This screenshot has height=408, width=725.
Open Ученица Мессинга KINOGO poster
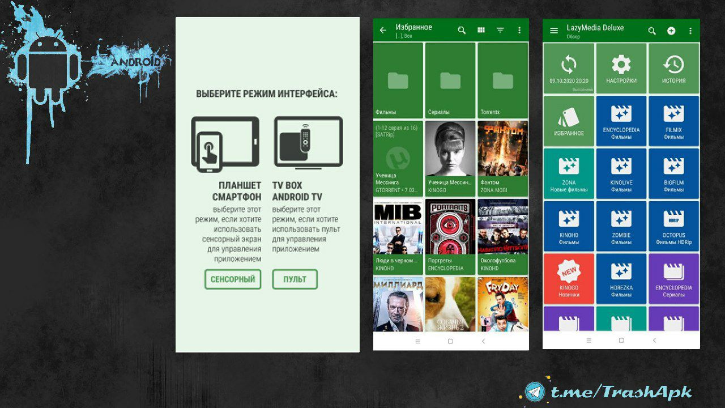click(x=450, y=159)
